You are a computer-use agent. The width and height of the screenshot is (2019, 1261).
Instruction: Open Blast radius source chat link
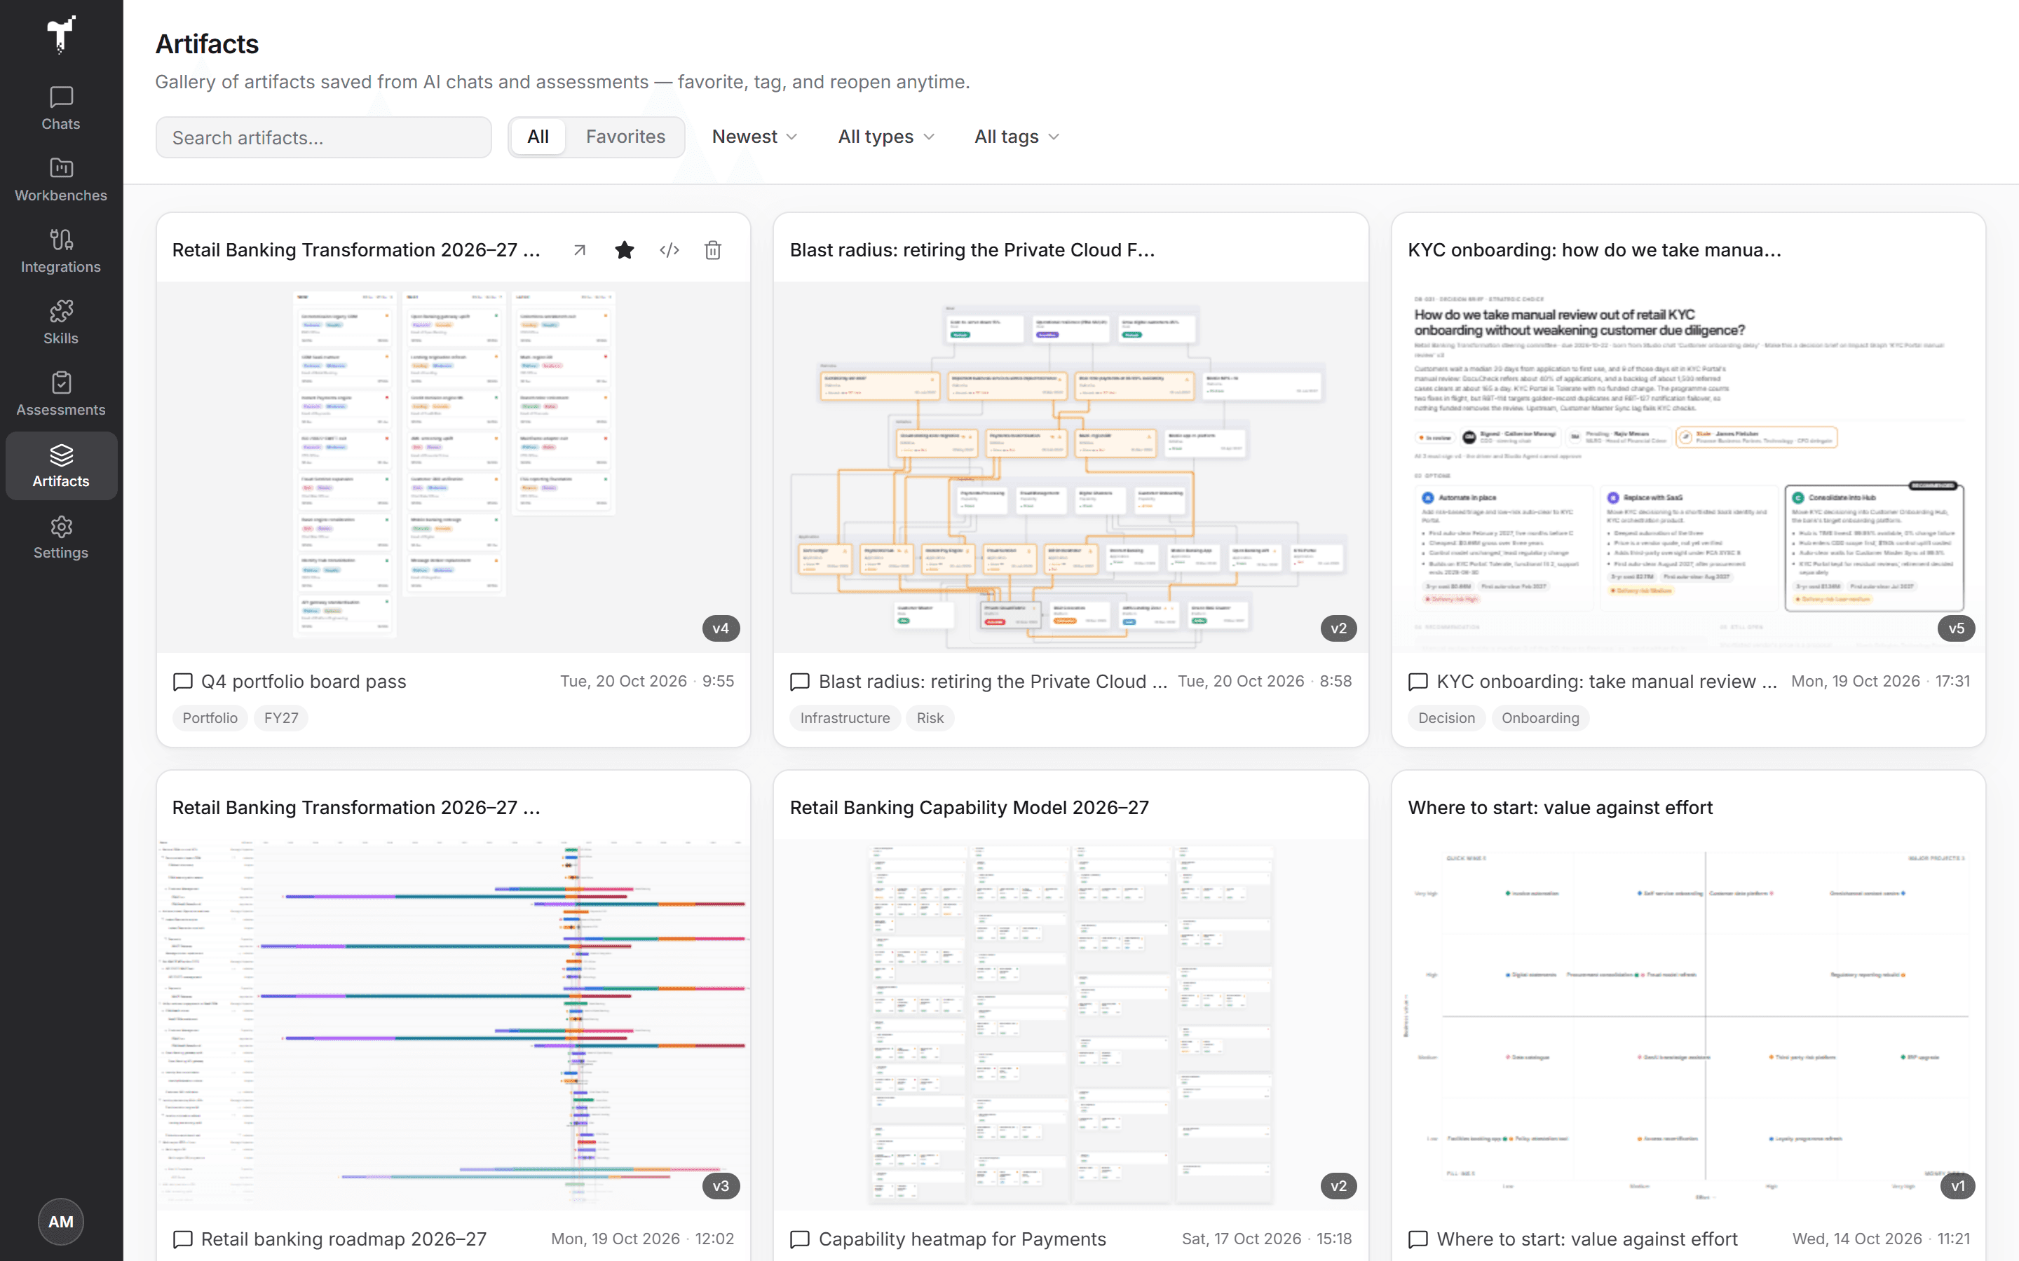coord(993,682)
